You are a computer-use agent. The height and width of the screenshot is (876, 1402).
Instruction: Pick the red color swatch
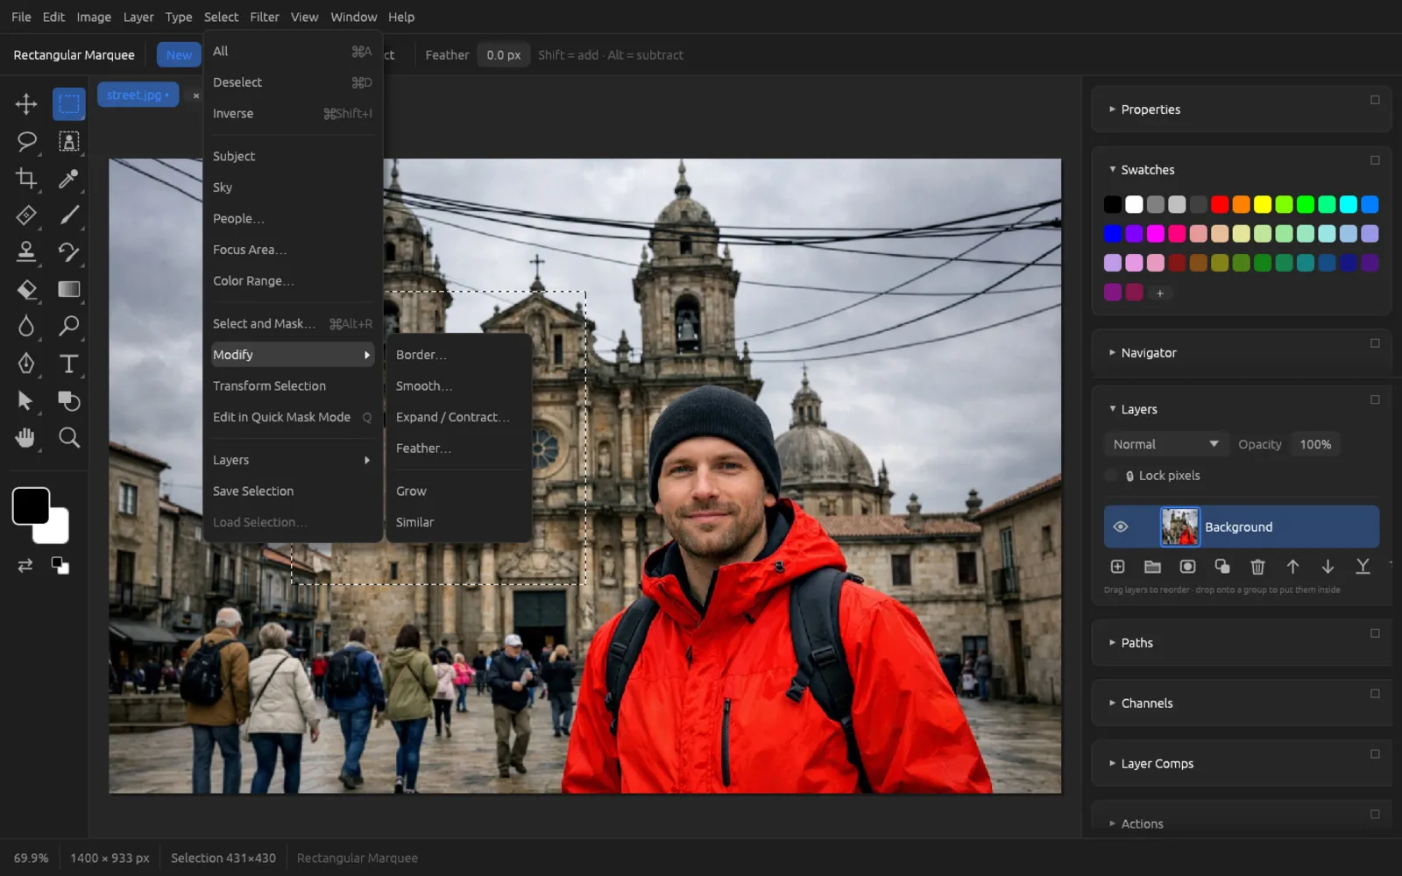click(1220, 204)
